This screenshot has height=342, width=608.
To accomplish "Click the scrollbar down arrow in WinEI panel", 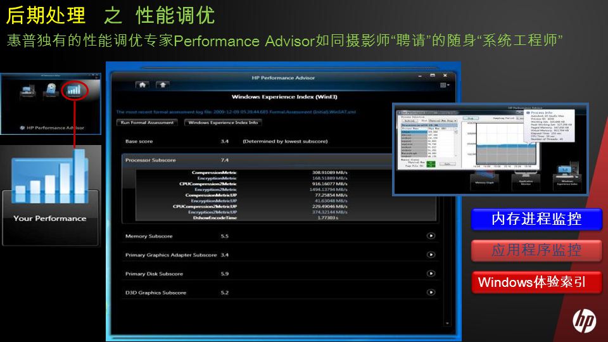I will click(x=448, y=323).
